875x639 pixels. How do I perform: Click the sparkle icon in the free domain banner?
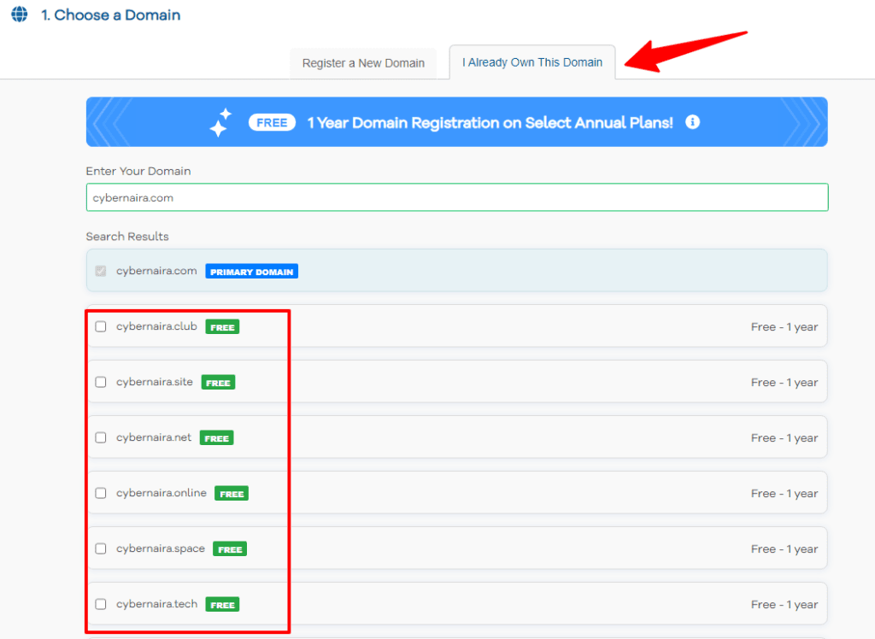click(x=220, y=121)
